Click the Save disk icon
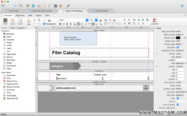The width and height of the screenshot is (187, 116). click(x=21, y=6)
